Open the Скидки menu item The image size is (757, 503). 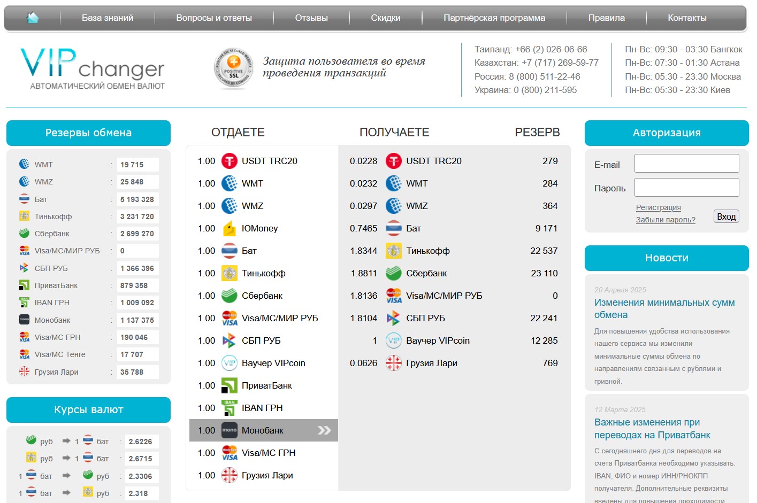(386, 18)
